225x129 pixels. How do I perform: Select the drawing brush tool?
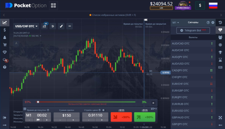61,26
